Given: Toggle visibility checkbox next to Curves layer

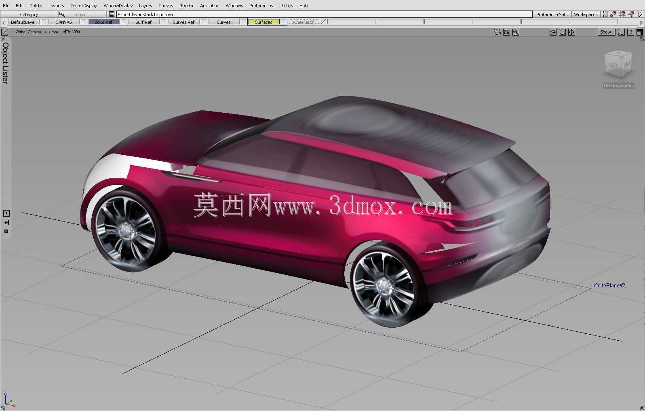Looking at the screenshot, I should click(244, 22).
